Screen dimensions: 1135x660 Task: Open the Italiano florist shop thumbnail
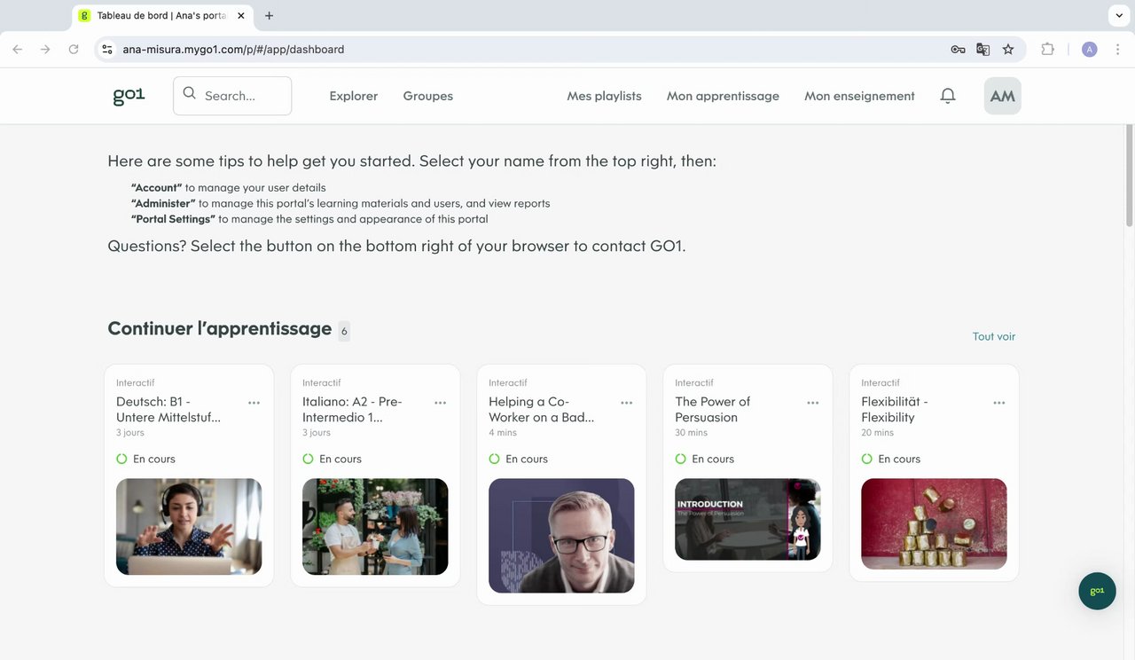coord(375,527)
